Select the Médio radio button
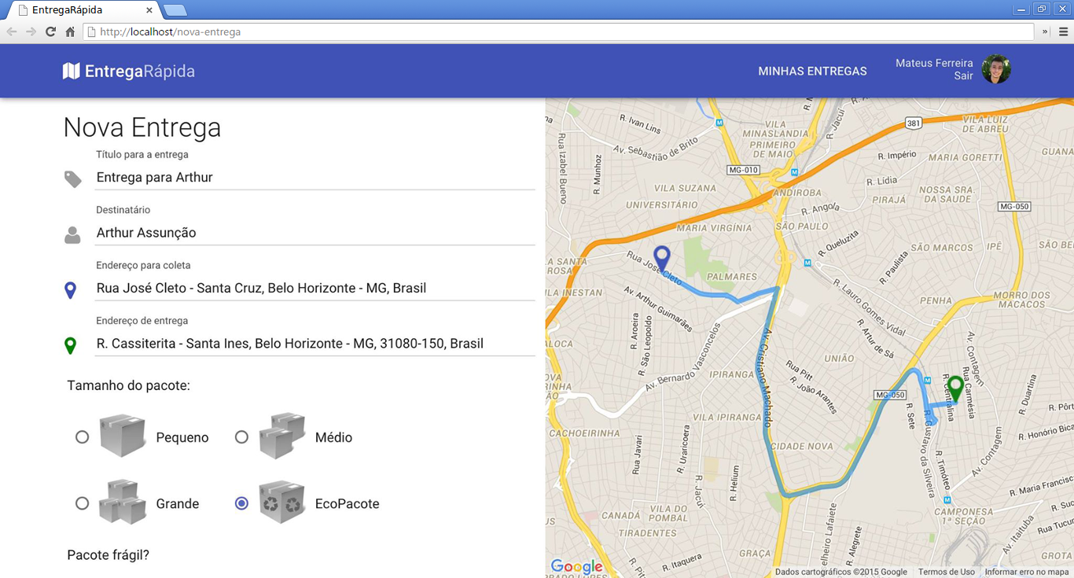This screenshot has width=1074, height=578. tap(241, 436)
